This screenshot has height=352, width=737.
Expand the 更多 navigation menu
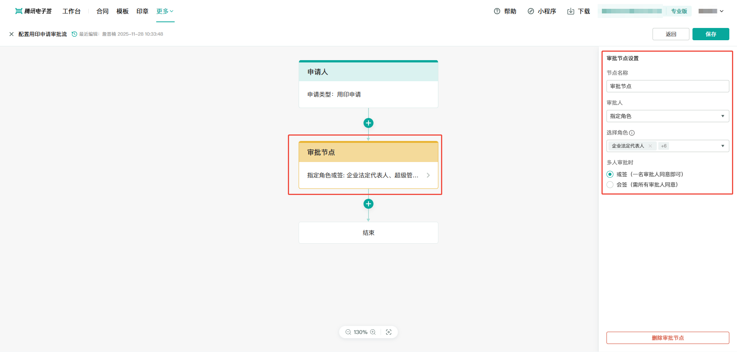pyautogui.click(x=165, y=11)
